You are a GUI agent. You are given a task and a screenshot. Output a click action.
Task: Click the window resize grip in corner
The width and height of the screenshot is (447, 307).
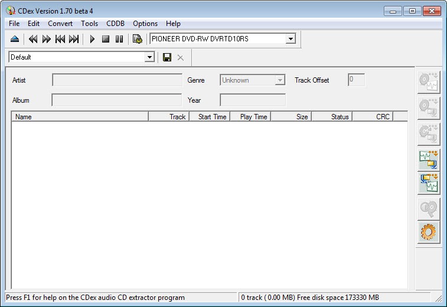point(438,298)
